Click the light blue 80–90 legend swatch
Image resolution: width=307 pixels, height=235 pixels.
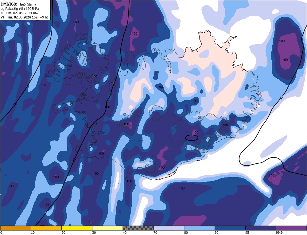point(199,228)
